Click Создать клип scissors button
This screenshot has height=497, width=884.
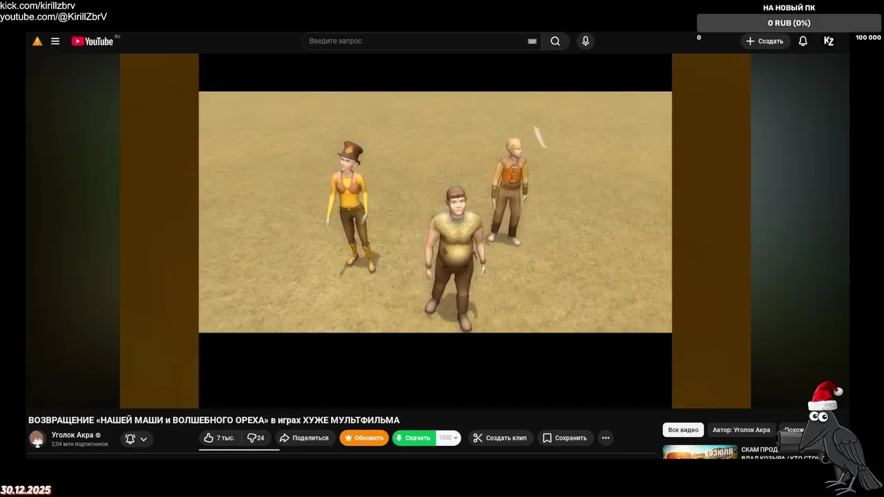tap(501, 438)
